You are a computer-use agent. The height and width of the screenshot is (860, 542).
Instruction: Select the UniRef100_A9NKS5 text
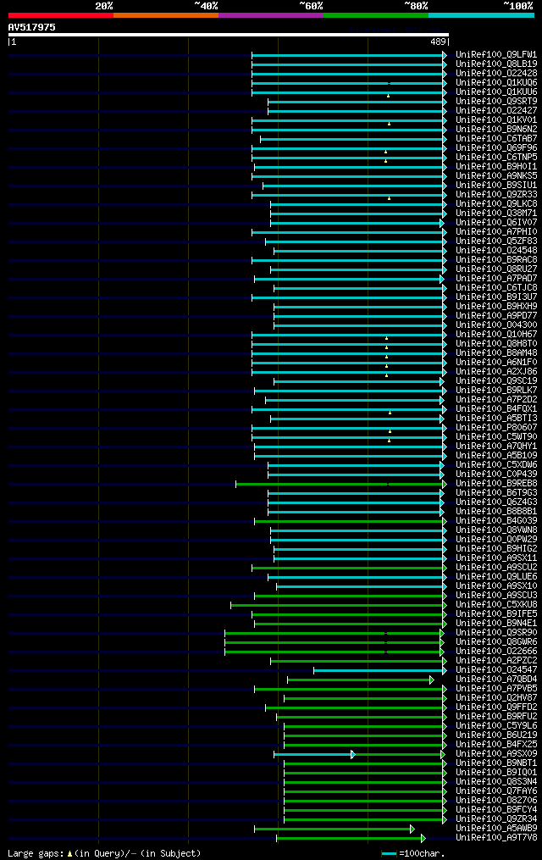496,176
